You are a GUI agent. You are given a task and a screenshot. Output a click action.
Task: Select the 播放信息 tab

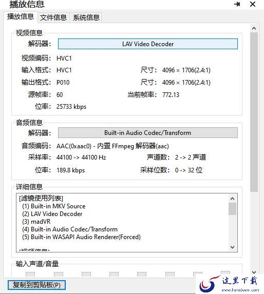(21, 17)
